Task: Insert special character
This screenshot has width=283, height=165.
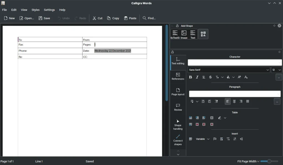Action: [228, 139]
